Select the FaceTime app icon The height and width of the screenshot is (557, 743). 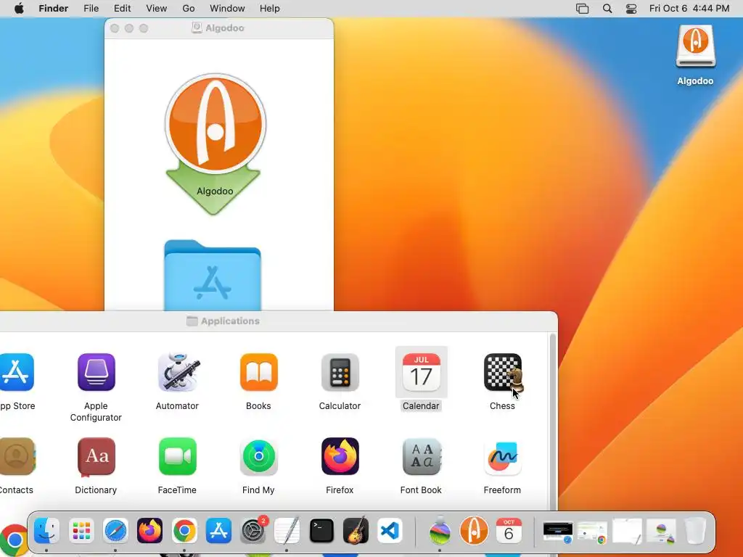point(178,457)
